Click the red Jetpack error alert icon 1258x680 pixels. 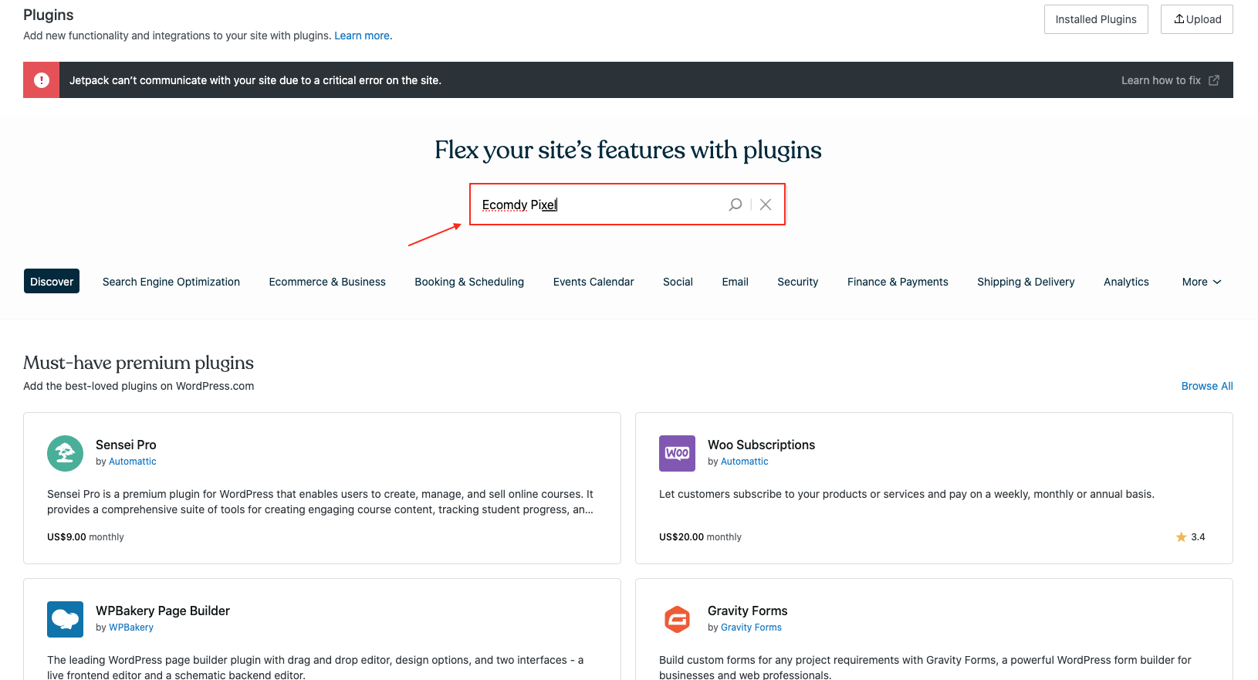[42, 80]
